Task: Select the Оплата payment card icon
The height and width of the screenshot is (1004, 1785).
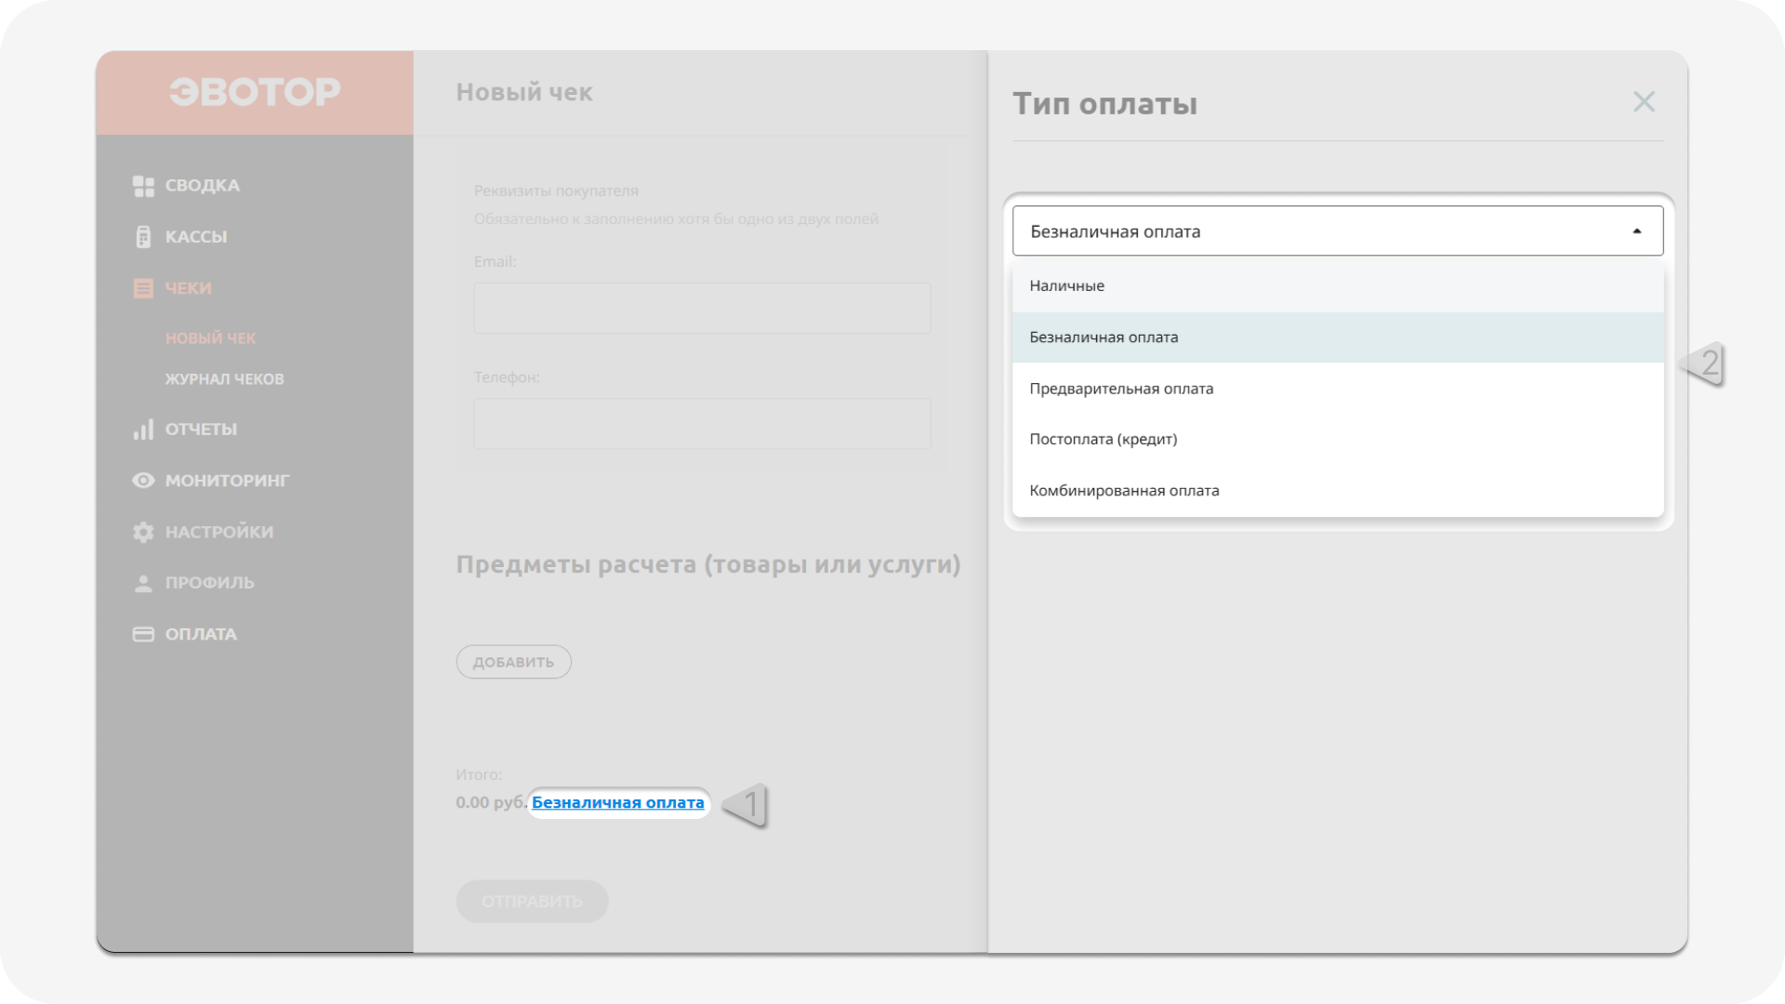Action: 142,633
